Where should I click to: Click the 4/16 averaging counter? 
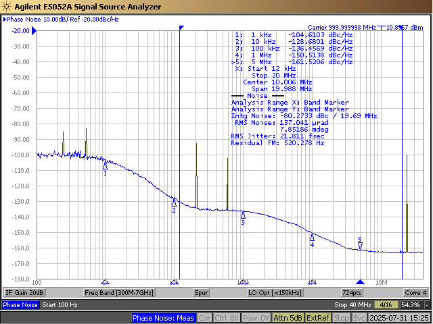click(386, 305)
